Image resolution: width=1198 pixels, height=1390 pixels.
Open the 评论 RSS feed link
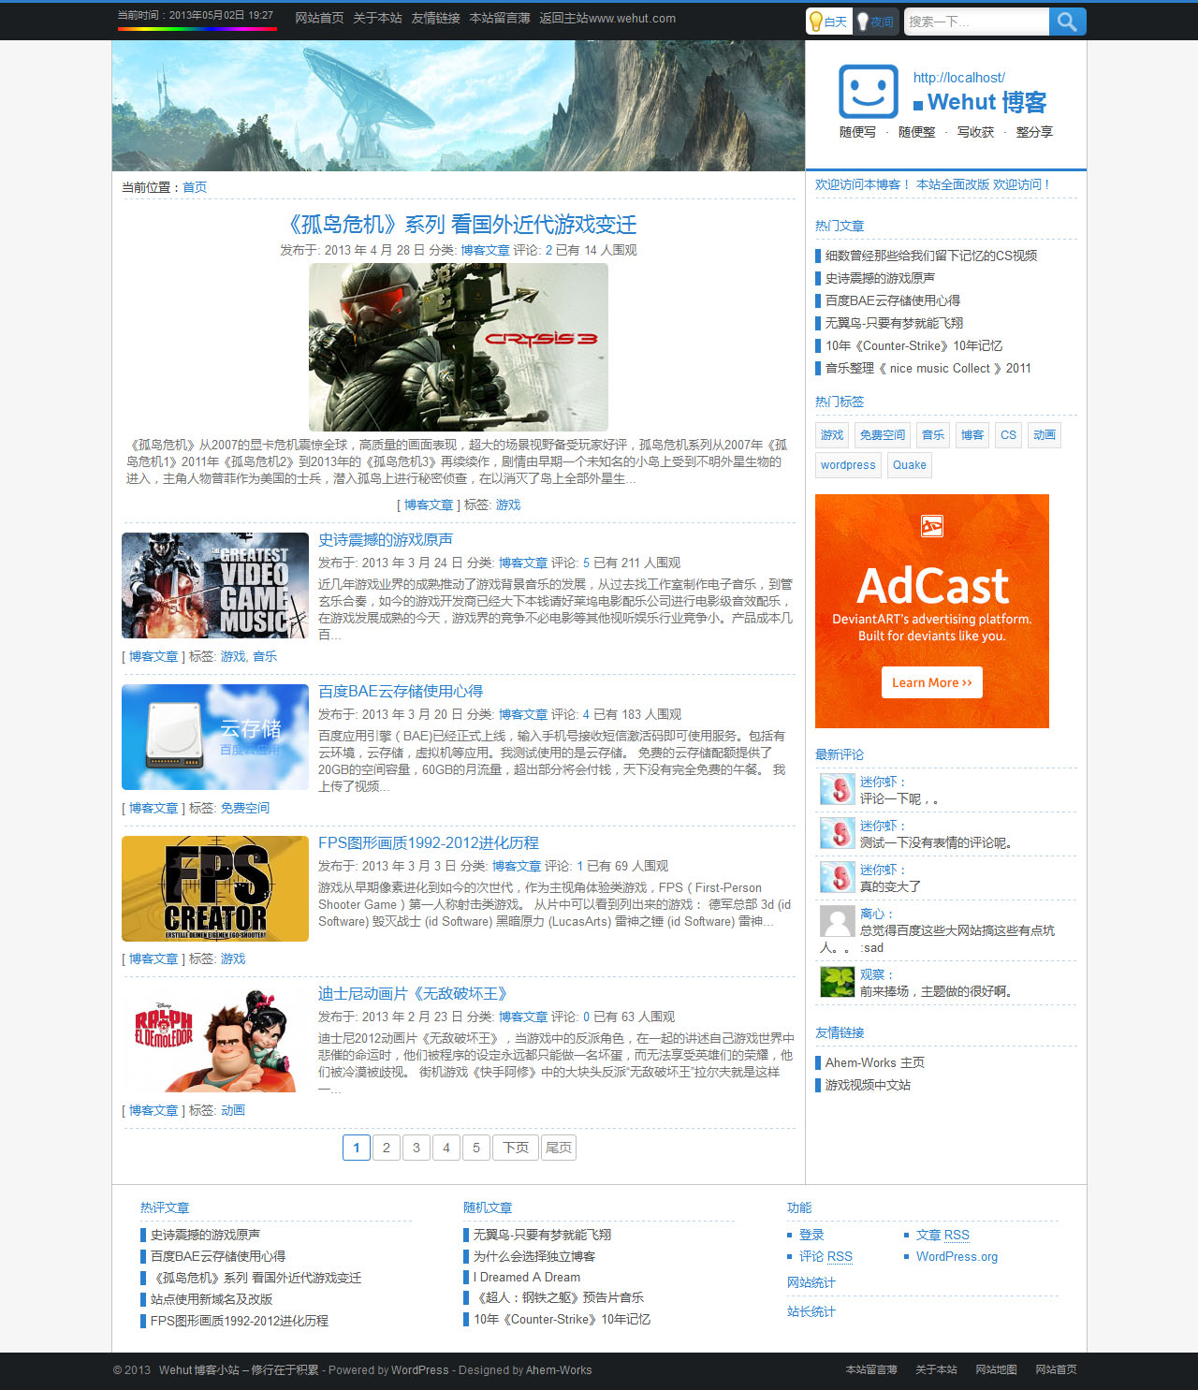[825, 1256]
